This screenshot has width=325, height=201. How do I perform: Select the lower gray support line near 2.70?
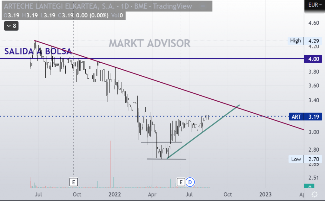tap(166, 159)
